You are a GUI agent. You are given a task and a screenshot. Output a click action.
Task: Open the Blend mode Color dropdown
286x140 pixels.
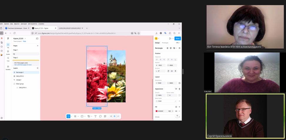[165, 101]
